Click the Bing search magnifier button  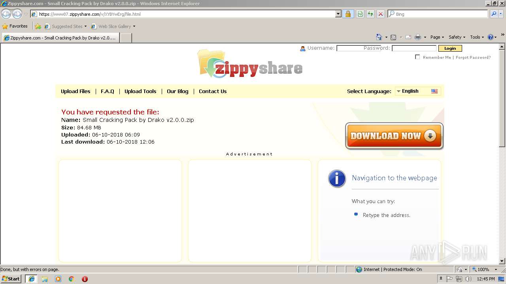[x=494, y=14]
